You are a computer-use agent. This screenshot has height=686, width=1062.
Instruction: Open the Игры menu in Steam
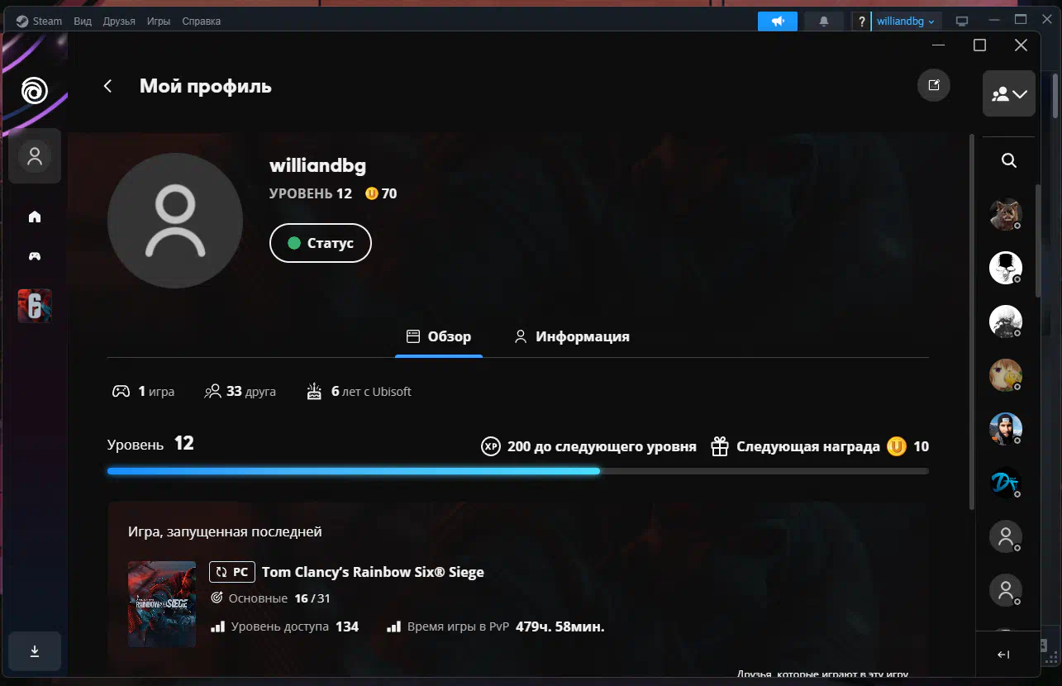click(x=159, y=21)
